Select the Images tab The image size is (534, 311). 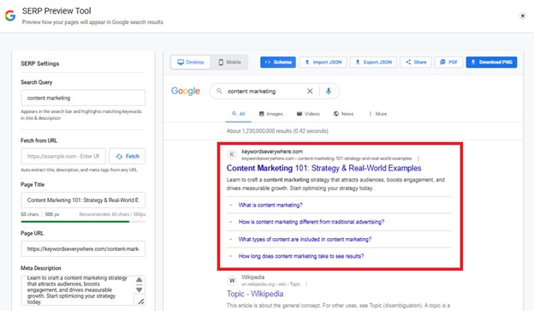pos(270,114)
